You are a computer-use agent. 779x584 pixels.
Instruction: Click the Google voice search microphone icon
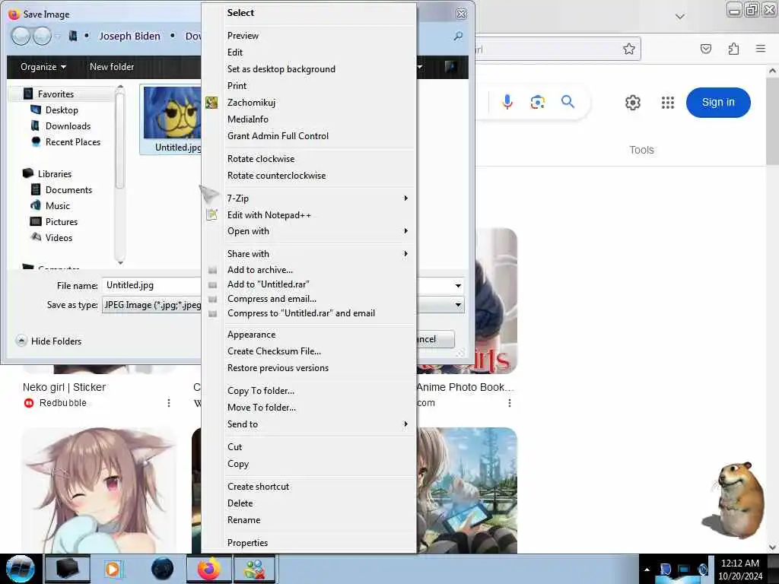click(507, 102)
